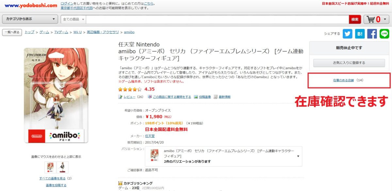The width and height of the screenshot is (392, 191).
Task: Go to amiibo breadcrumb
Action: [x=129, y=32]
